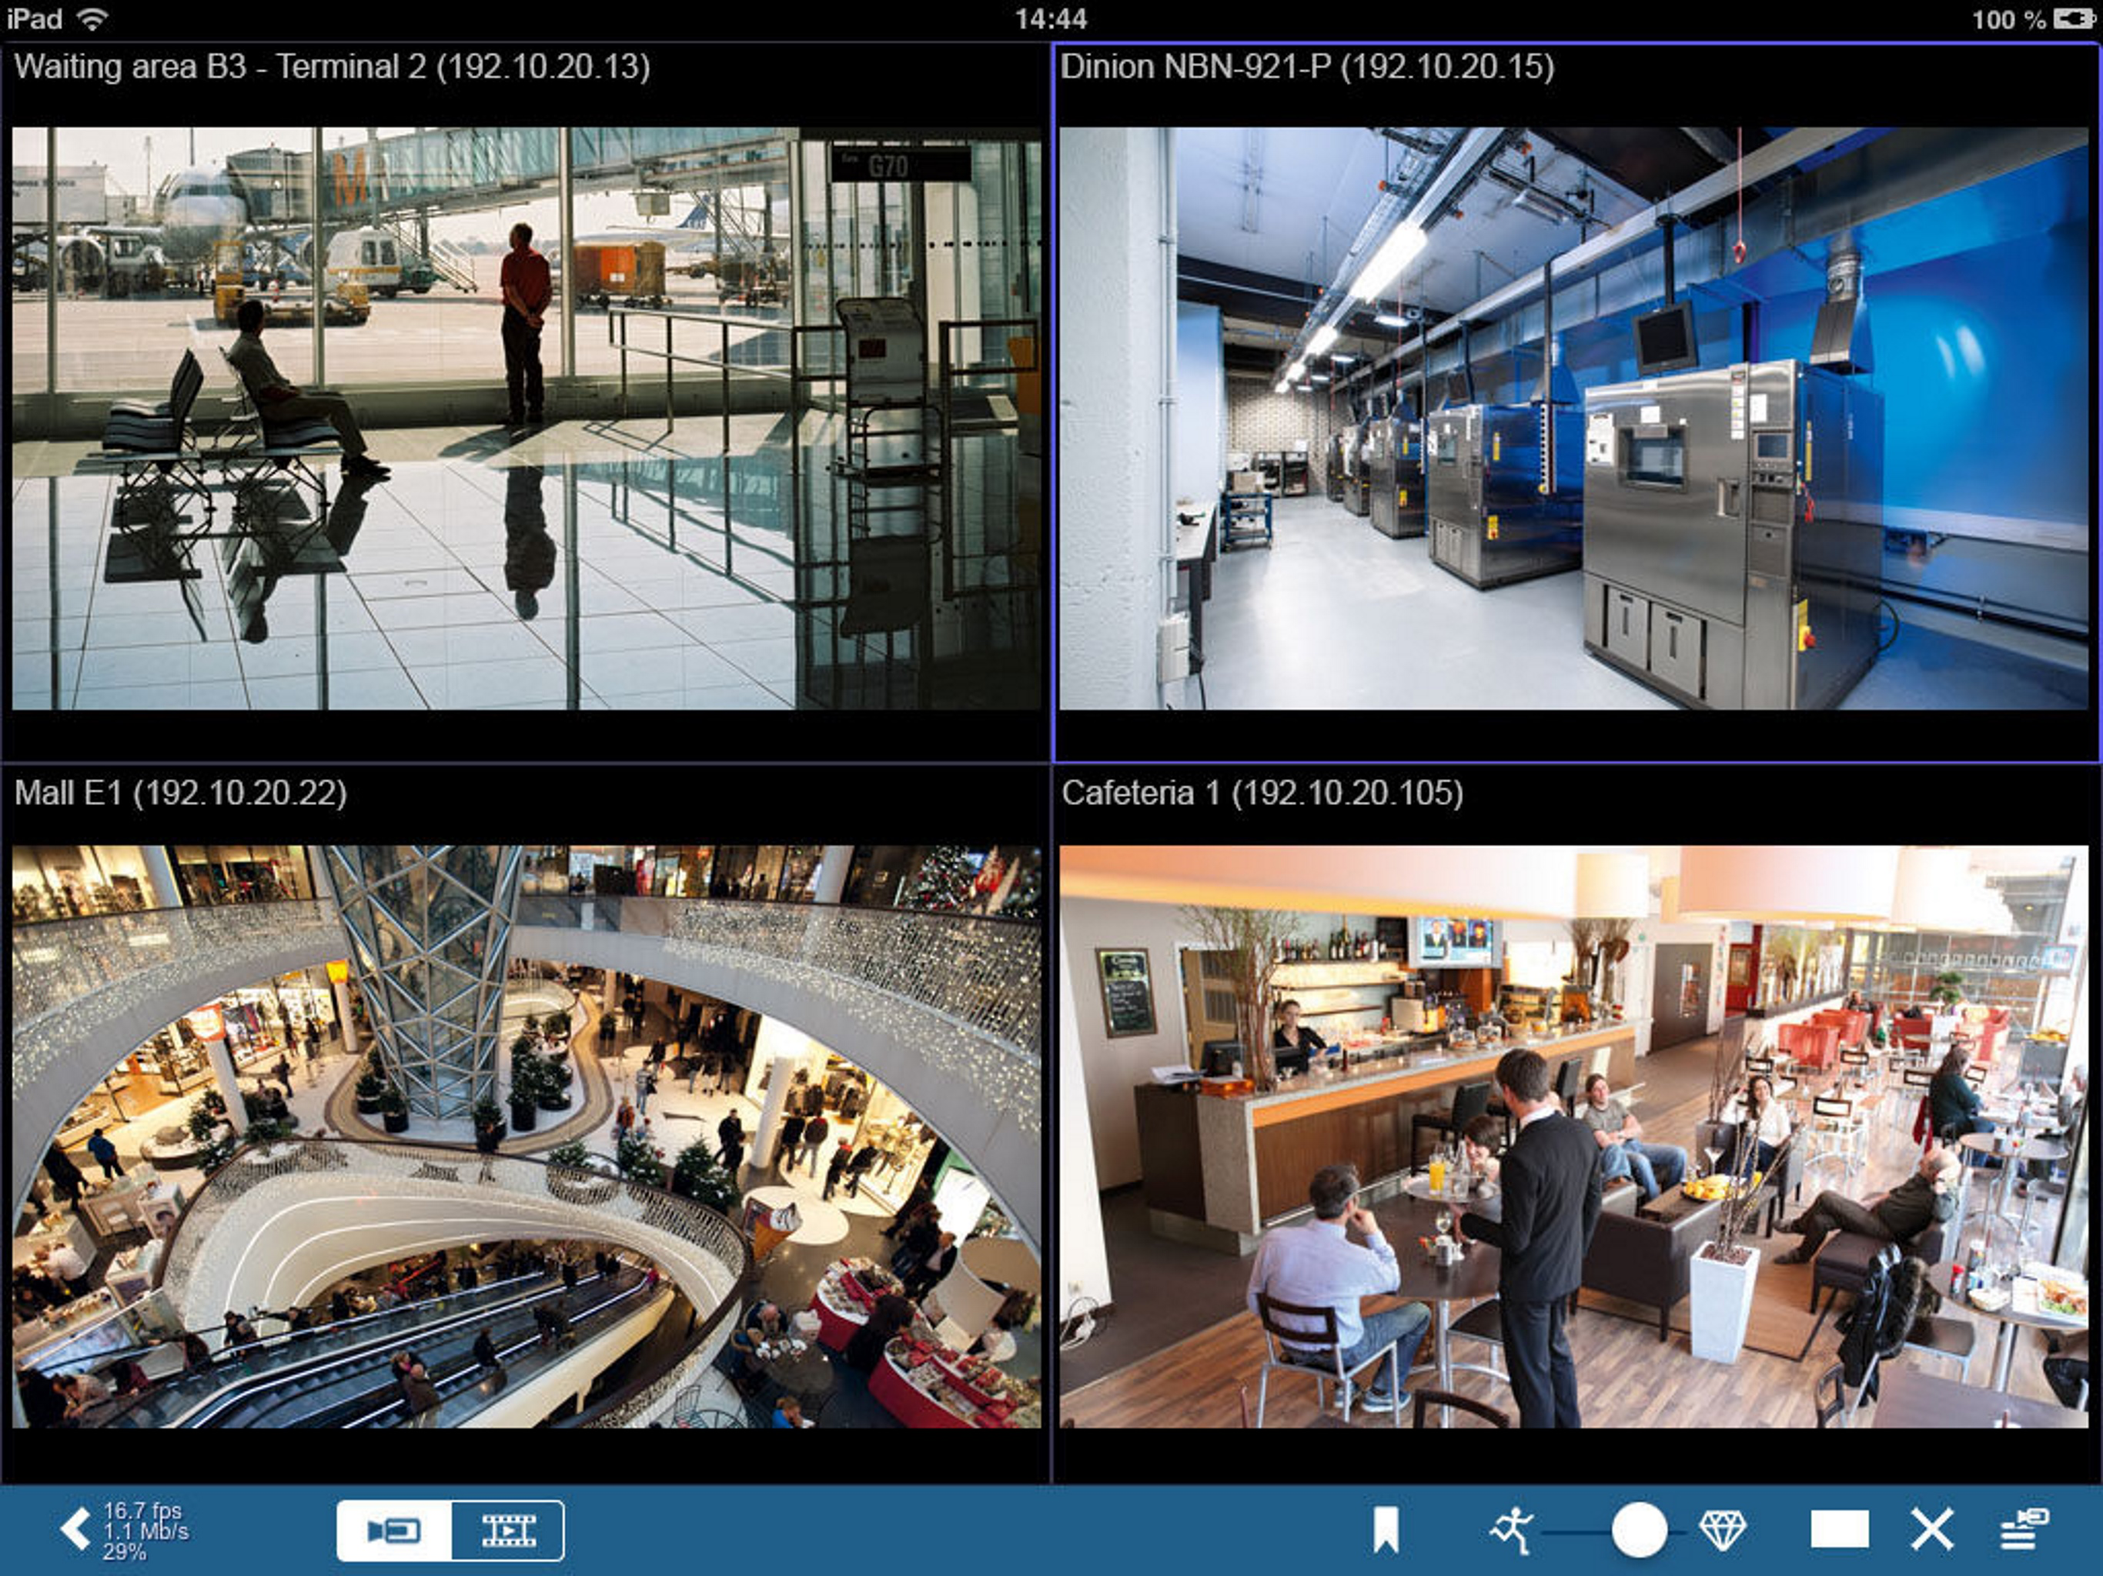The height and width of the screenshot is (1576, 2103).
Task: Select the Mall E1 camera feed
Action: (526, 1136)
